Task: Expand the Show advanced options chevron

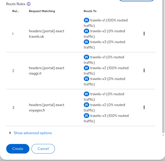Action: pyautogui.click(x=10, y=133)
